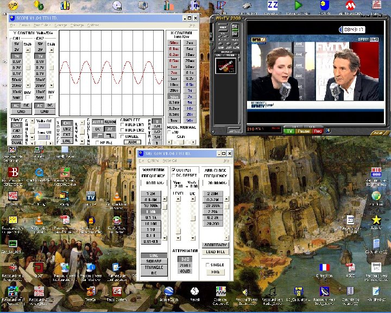Enable the HOLD CH1 checkbox
391x313 pixels.
pos(122,124)
